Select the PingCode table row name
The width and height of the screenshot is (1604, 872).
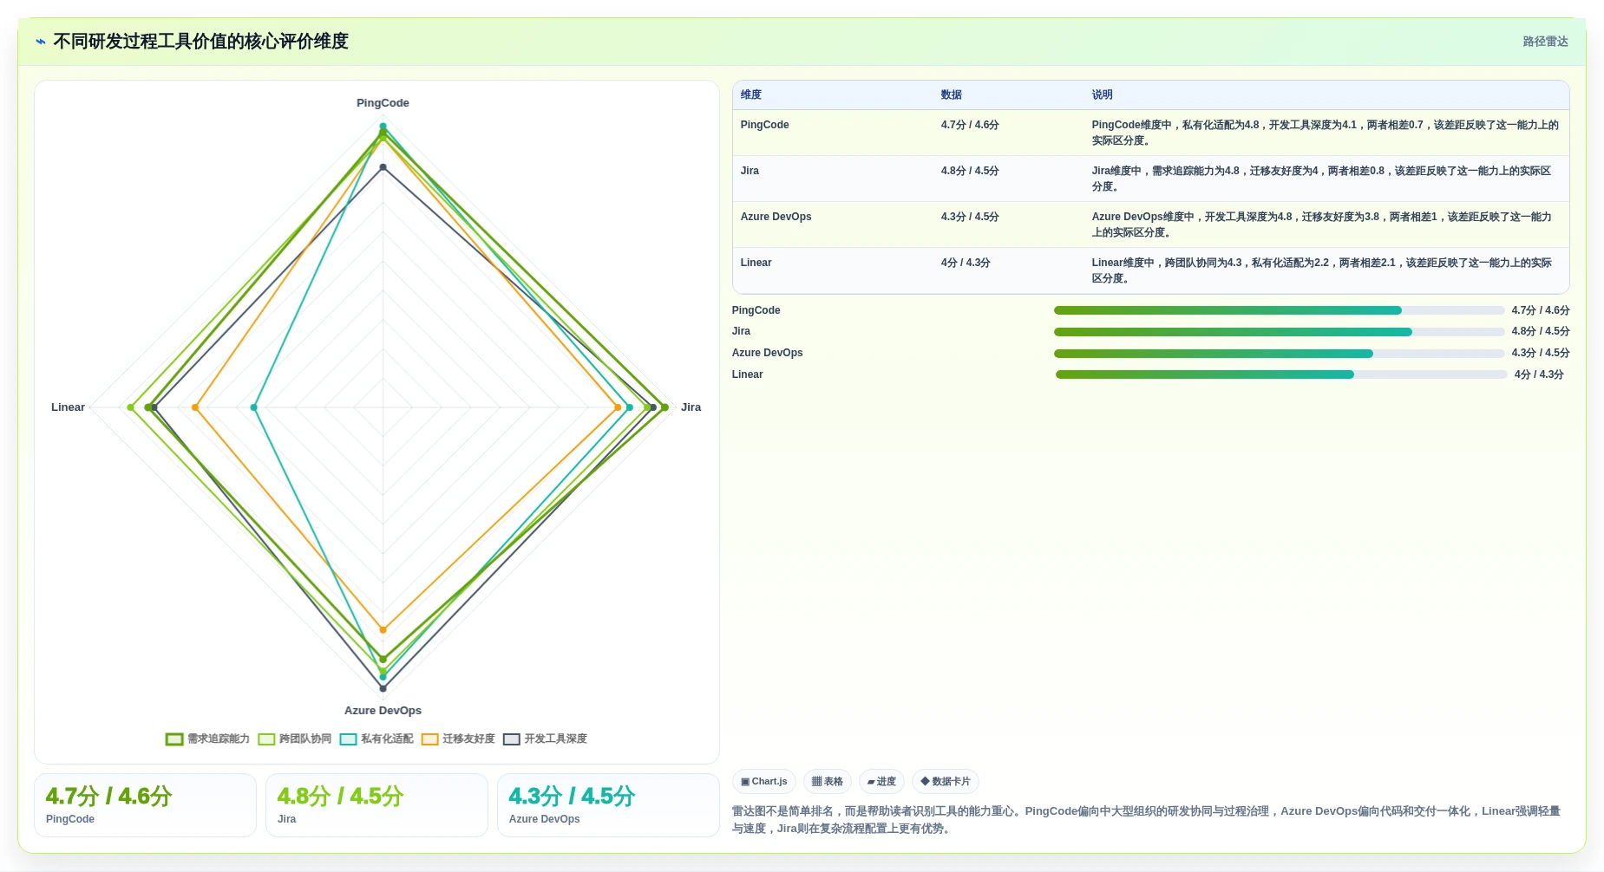click(x=764, y=125)
